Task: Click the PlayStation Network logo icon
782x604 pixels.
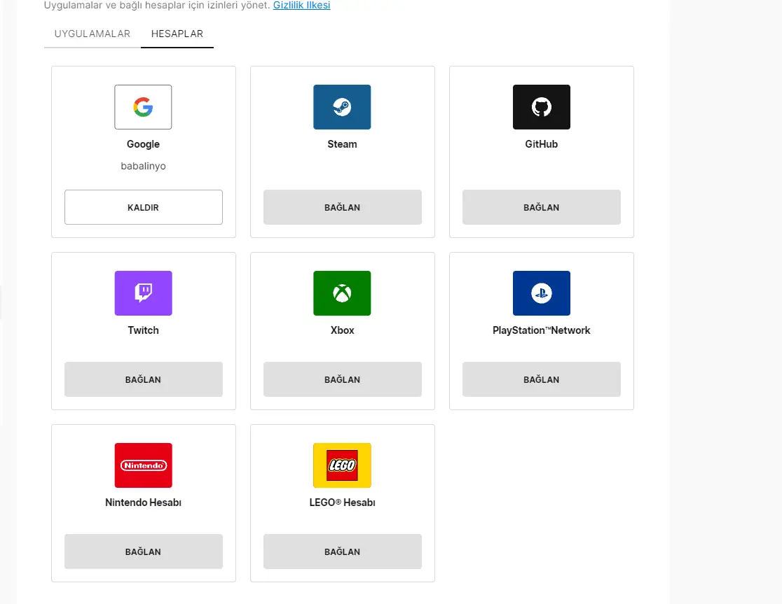Action: (x=541, y=293)
